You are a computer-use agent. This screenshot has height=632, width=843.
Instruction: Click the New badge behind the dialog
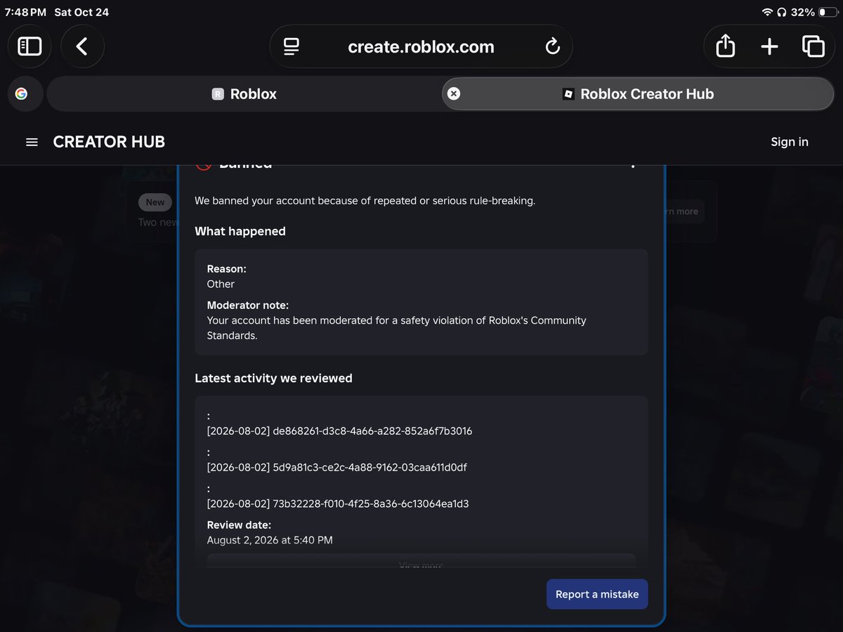[x=155, y=202]
